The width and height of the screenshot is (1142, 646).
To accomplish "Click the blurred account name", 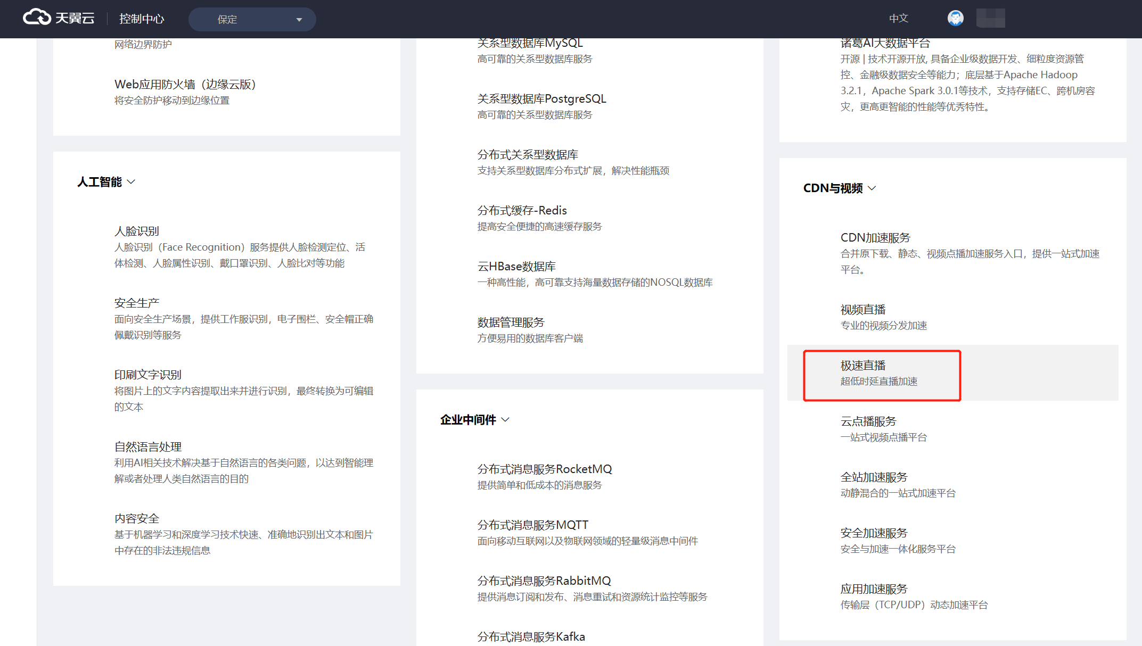I will (990, 18).
